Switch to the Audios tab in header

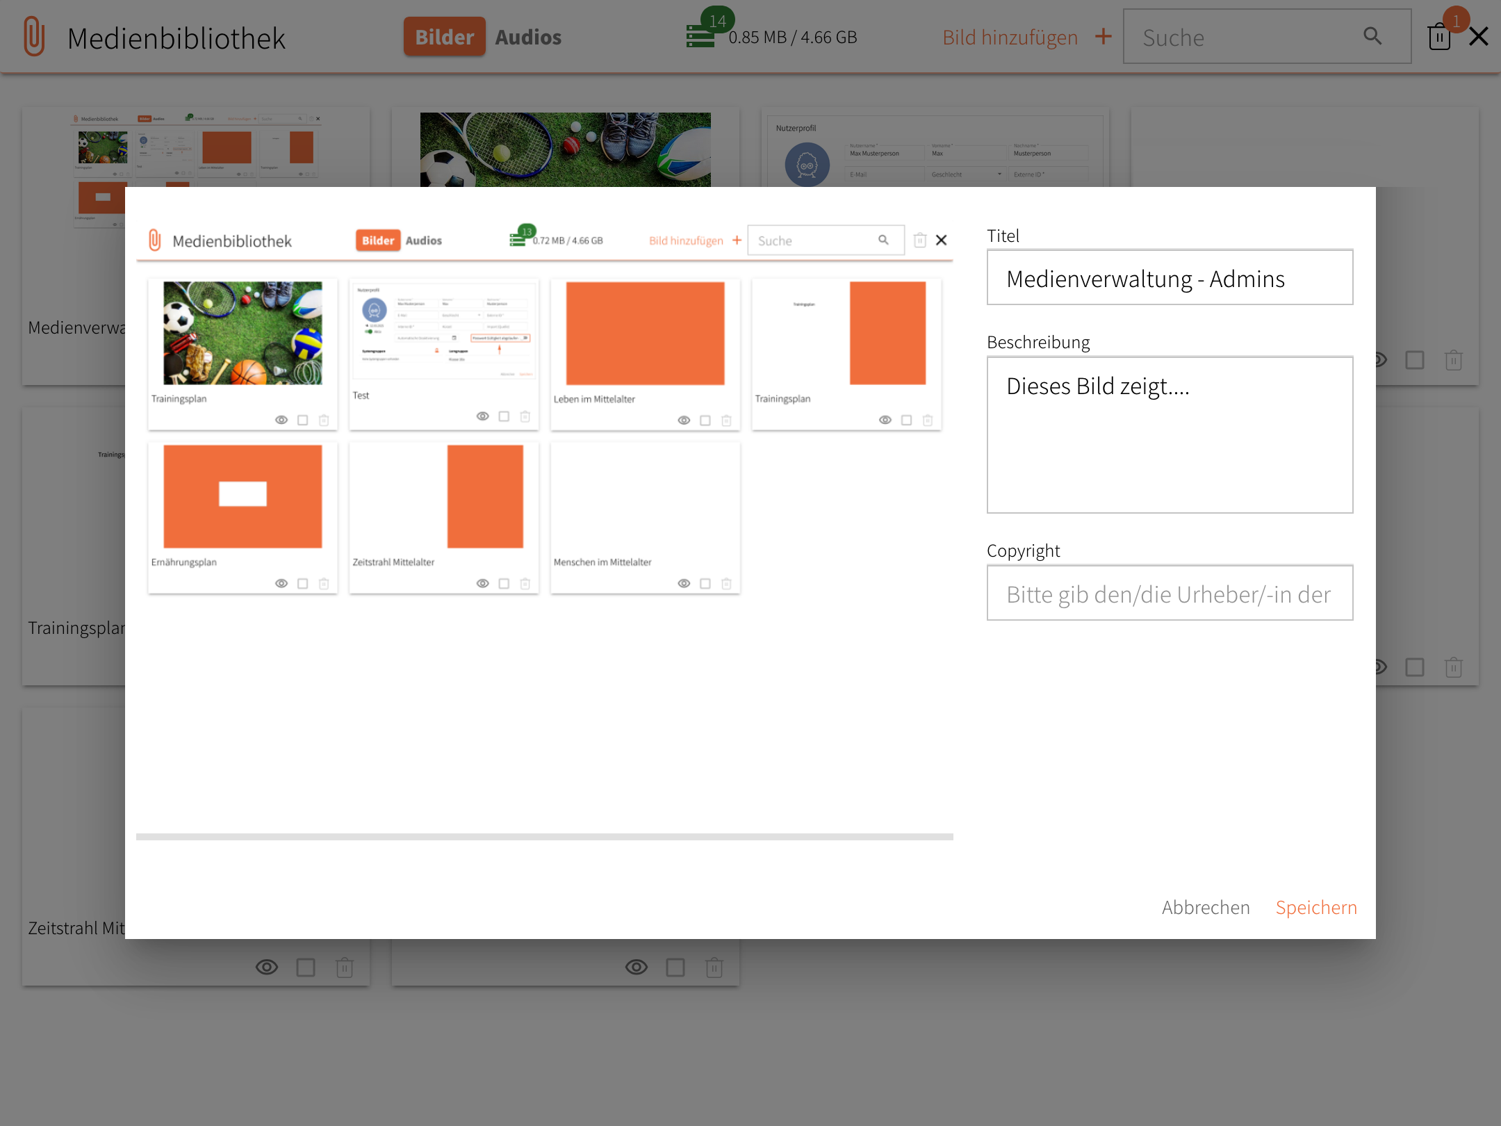pyautogui.click(x=528, y=37)
